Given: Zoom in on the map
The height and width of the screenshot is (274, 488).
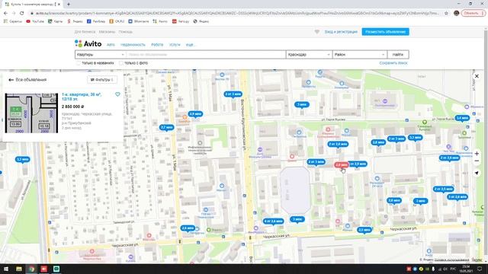Looking at the screenshot, I should [477, 154].
